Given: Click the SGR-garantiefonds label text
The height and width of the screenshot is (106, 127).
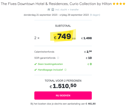Looking at the screenshot, I should tap(45, 58).
